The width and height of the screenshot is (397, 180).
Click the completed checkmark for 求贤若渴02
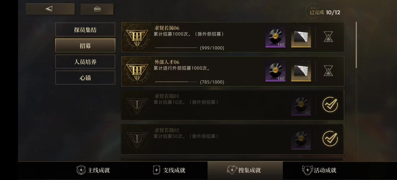330,139
